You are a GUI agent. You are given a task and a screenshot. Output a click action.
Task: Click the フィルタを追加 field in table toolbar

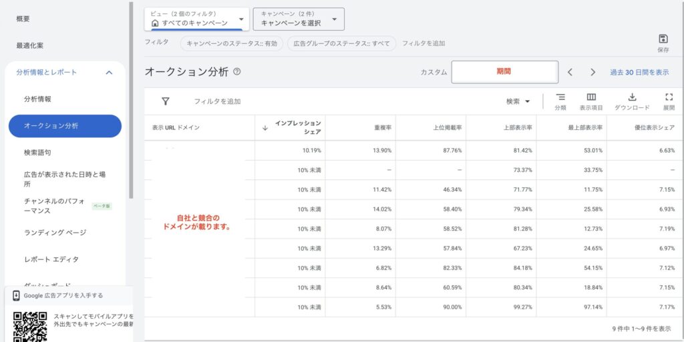[x=217, y=101]
